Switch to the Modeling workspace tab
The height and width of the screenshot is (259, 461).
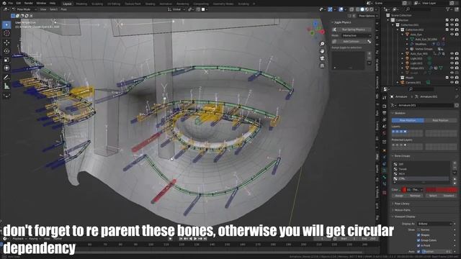pyautogui.click(x=81, y=4)
